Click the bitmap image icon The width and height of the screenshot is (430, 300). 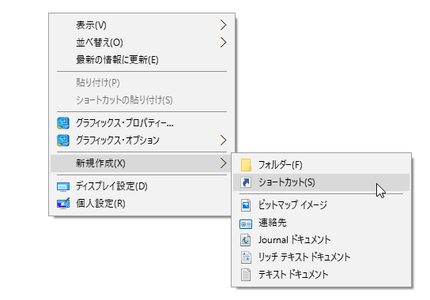(x=246, y=205)
